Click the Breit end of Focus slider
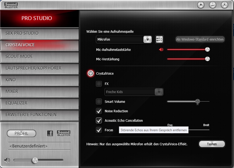Viewport: 234px width, 168px height. 206,125
